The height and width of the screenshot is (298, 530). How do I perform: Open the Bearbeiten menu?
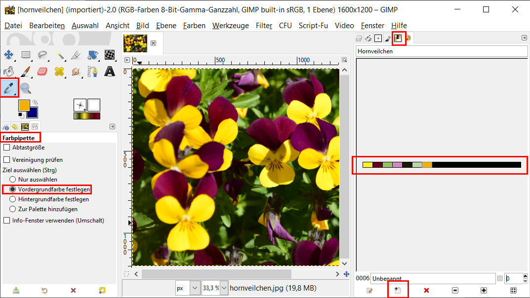(x=46, y=26)
